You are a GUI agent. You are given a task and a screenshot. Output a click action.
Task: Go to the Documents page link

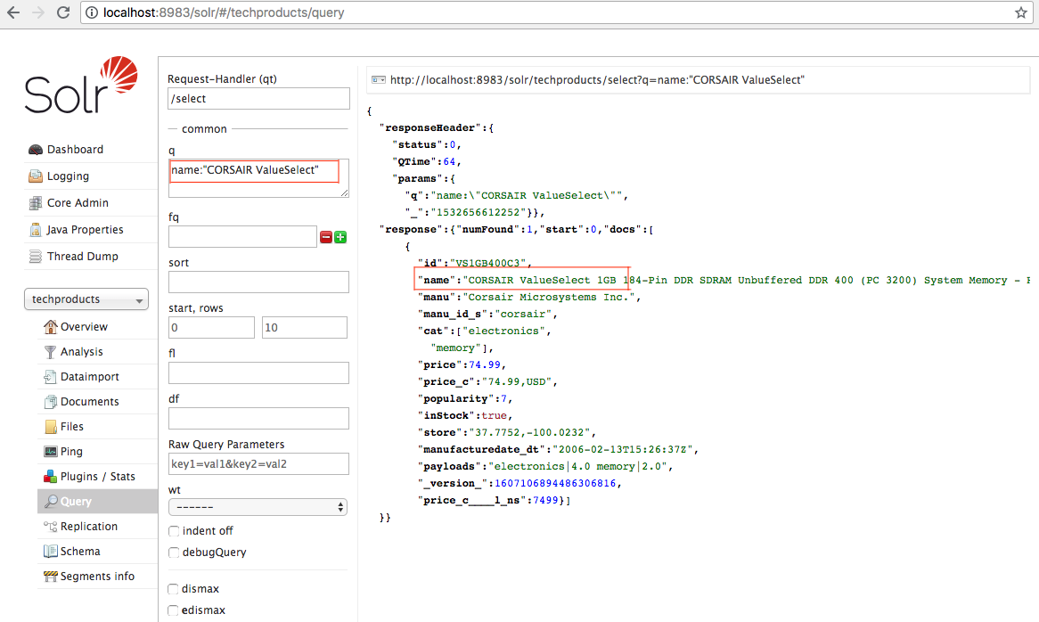(x=89, y=402)
